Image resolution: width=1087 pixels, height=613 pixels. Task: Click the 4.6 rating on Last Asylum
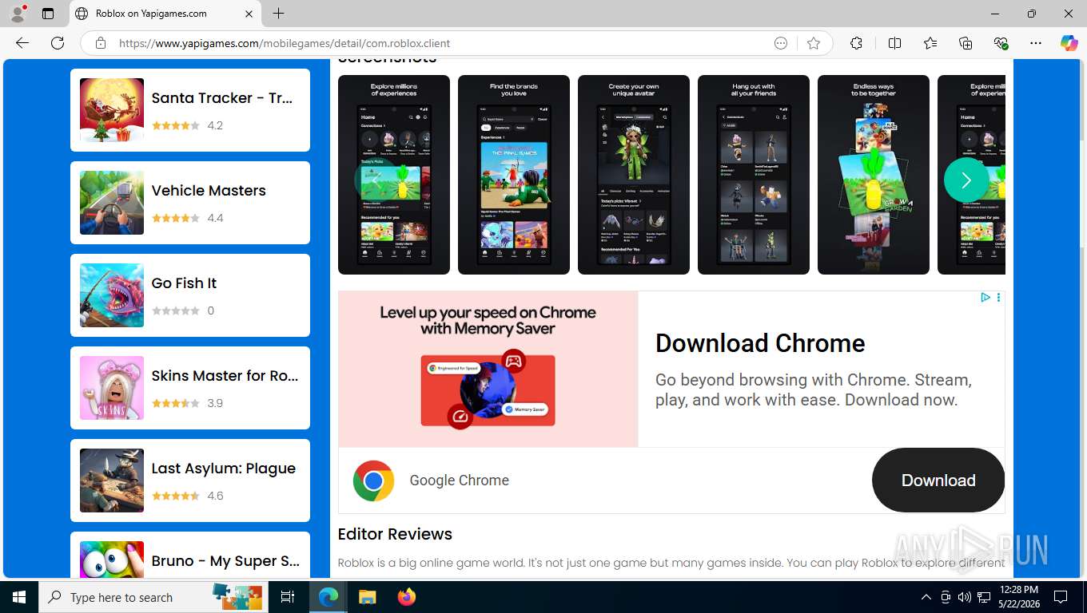tap(215, 496)
